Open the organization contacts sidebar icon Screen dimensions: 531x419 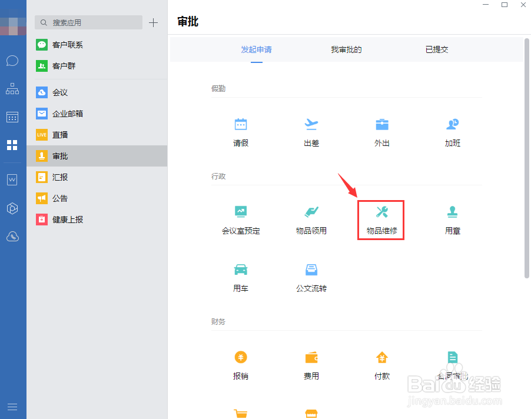(12, 89)
